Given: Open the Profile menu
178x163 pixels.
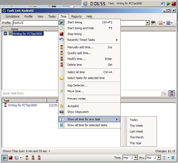Looking at the screenshot, I should 28,16.
